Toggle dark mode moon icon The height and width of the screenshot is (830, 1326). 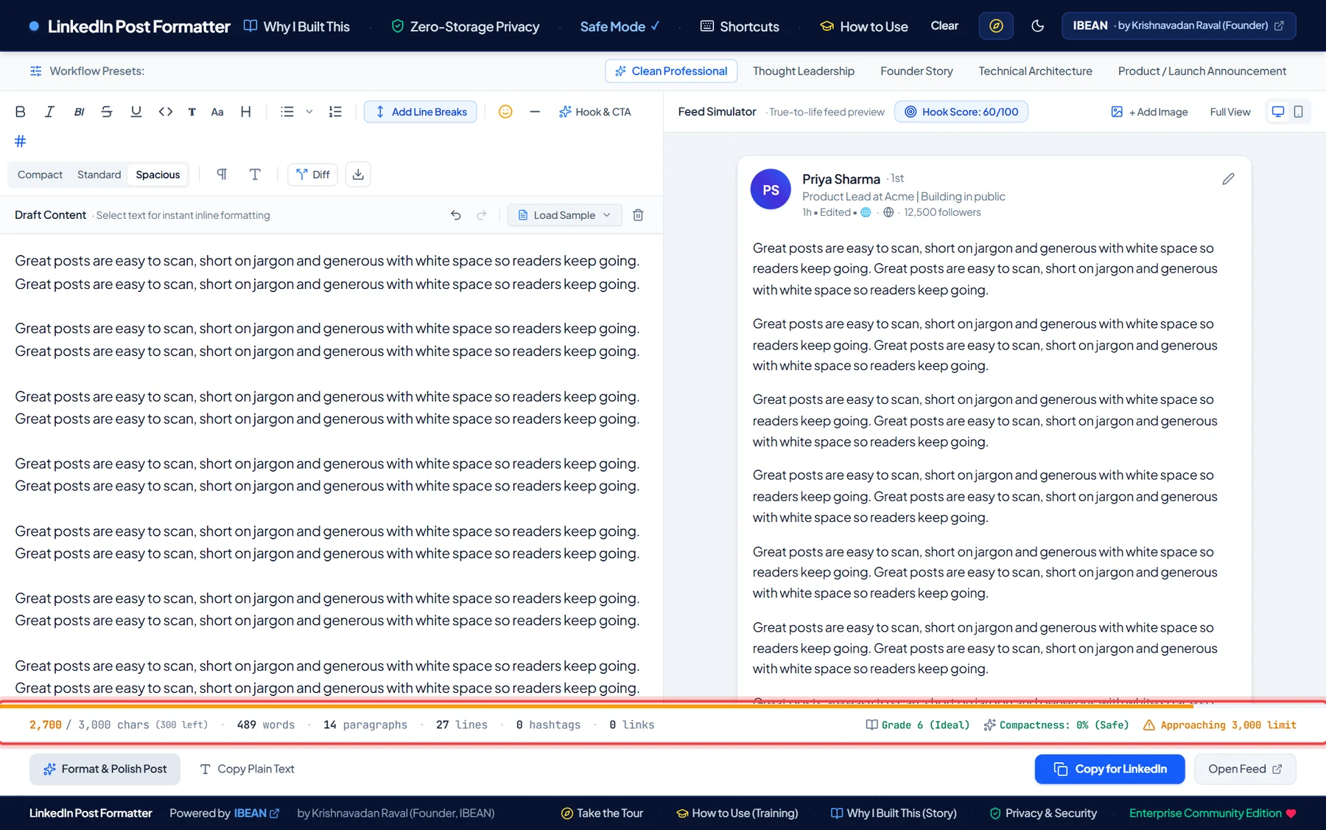tap(1038, 26)
